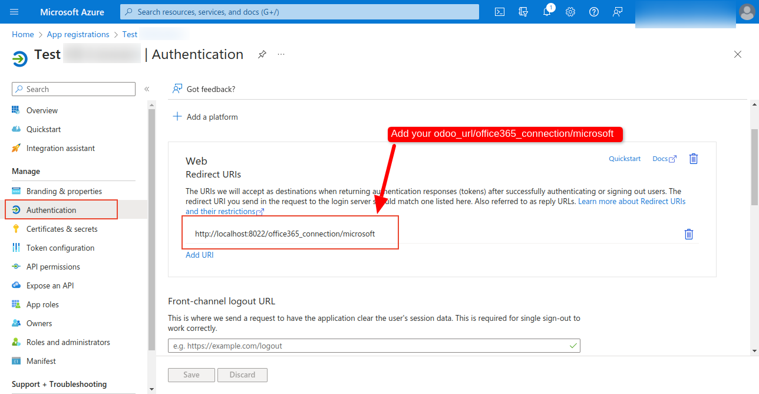Click the API permissions icon

coord(16,267)
